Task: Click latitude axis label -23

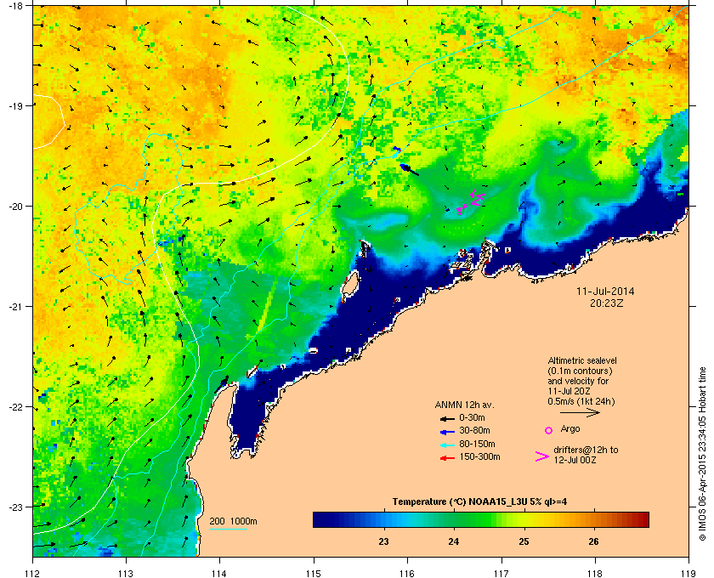Action: [15, 507]
